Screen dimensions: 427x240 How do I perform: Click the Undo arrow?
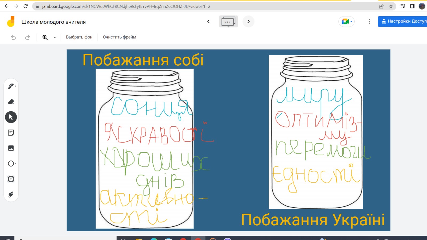pos(13,37)
